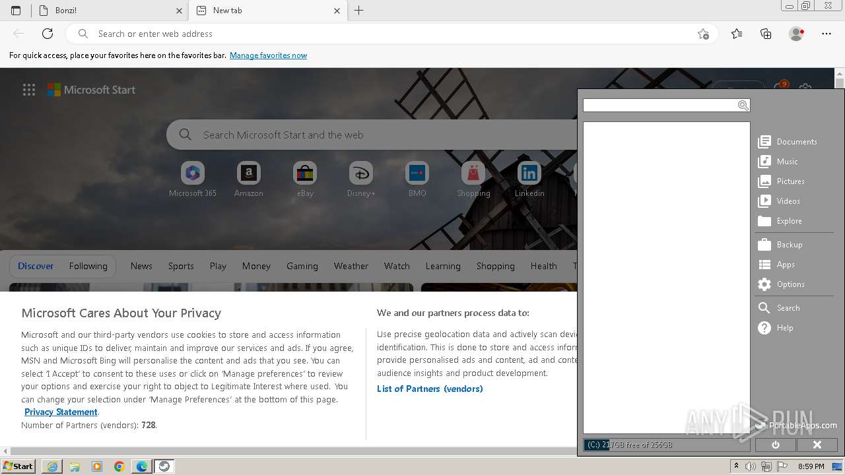Open the Amazon quick link

point(249,179)
